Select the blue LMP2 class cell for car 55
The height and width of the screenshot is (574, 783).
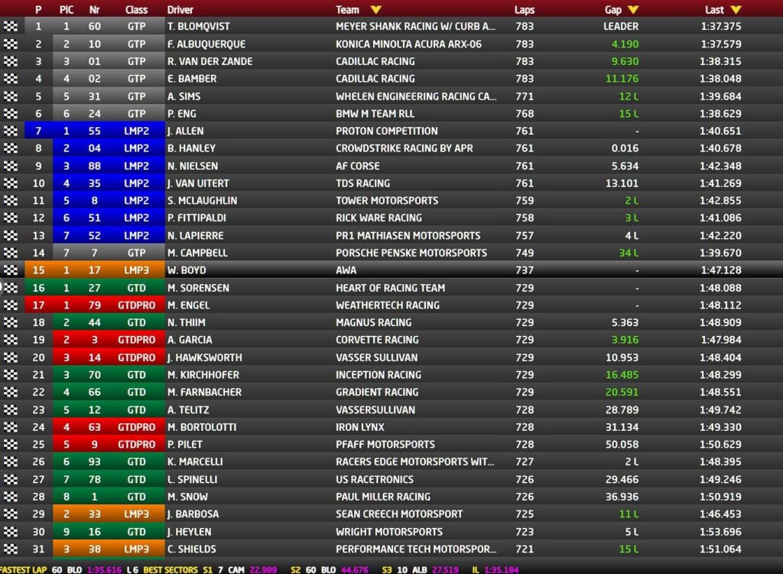pyautogui.click(x=136, y=131)
